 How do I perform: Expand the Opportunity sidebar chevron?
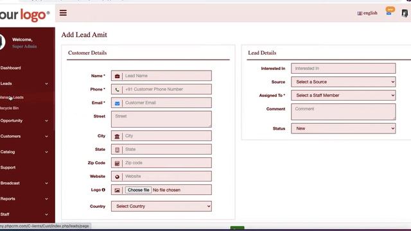pyautogui.click(x=46, y=121)
